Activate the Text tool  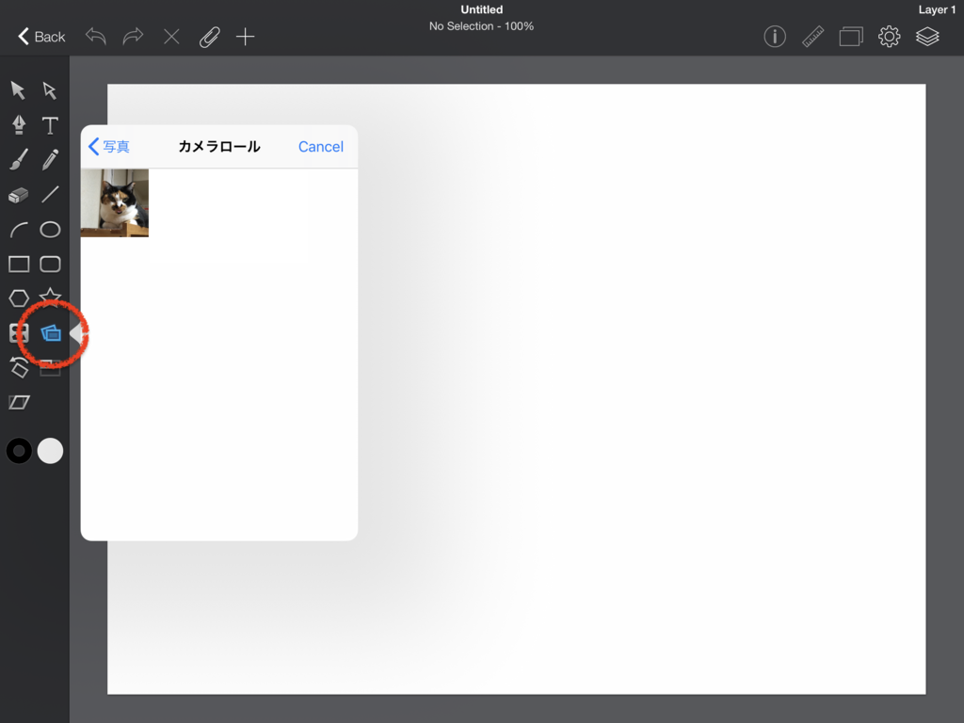[50, 125]
